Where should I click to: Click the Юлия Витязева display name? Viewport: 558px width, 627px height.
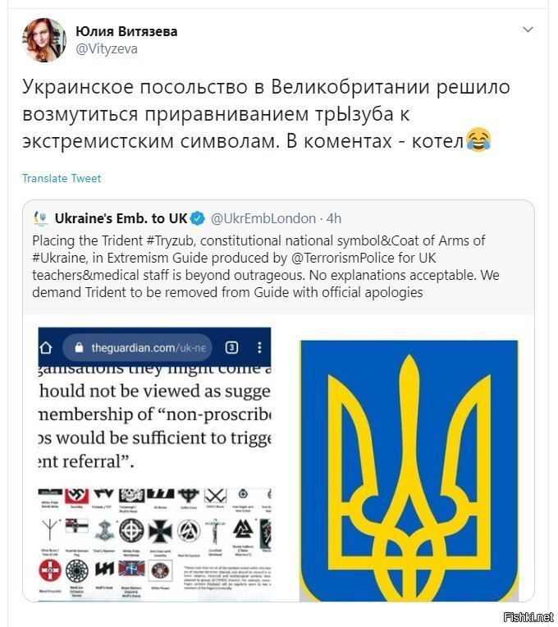(126, 31)
